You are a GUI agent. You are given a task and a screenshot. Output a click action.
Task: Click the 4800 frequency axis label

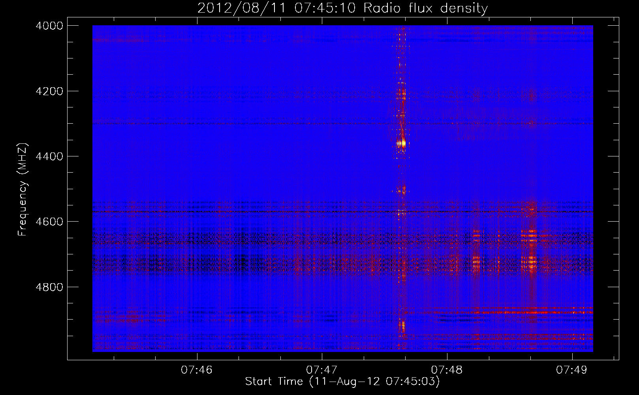pos(49,287)
